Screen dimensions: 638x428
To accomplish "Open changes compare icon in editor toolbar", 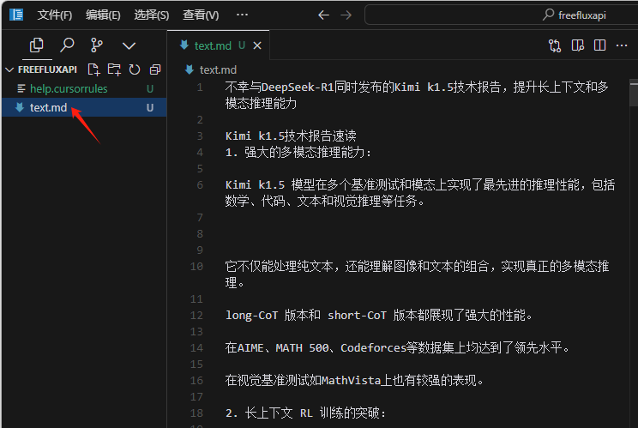I will click(x=555, y=45).
